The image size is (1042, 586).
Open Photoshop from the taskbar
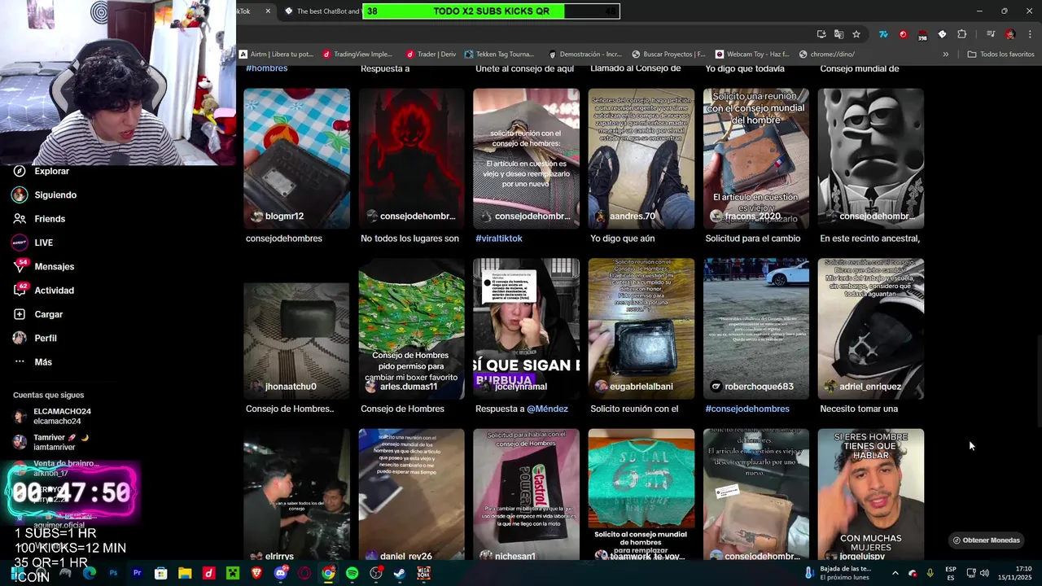(113, 573)
